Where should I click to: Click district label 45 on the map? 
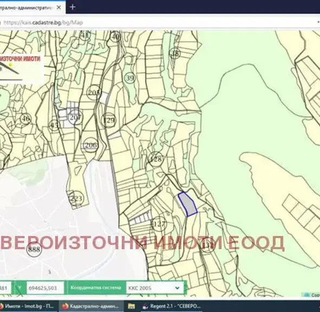[x=54, y=125]
